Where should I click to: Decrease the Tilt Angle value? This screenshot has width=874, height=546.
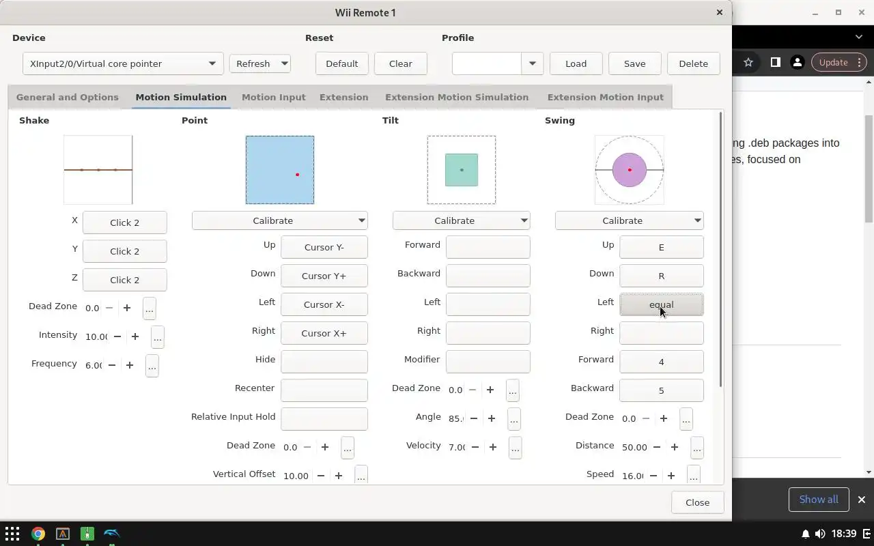(474, 418)
